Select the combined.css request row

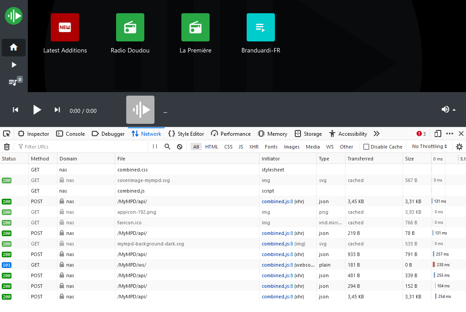point(233,170)
